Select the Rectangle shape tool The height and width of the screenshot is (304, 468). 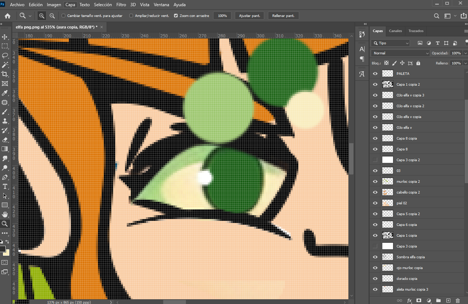pyautogui.click(x=5, y=205)
